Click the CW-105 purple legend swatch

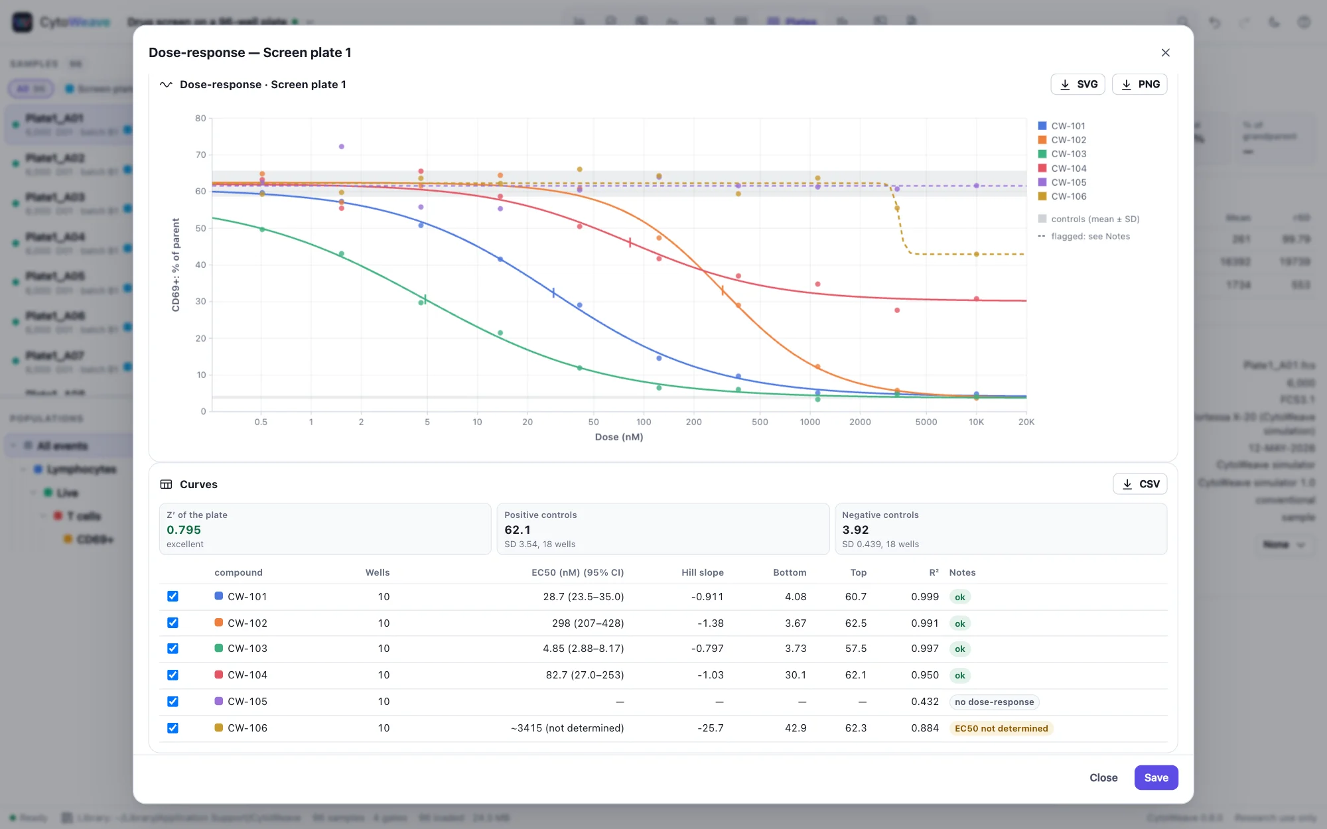1042,182
